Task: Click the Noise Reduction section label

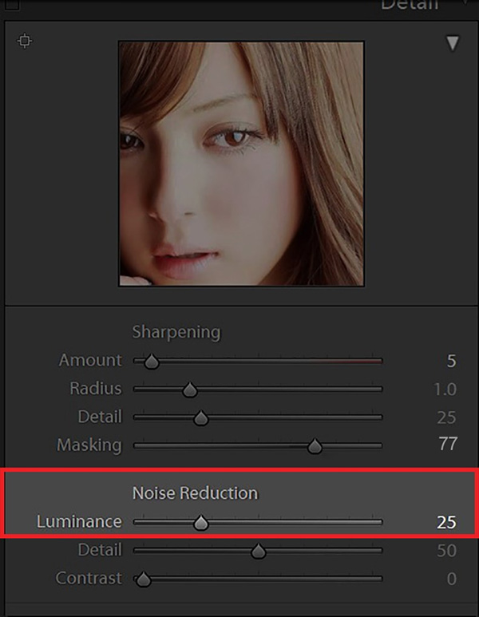Action: (196, 493)
